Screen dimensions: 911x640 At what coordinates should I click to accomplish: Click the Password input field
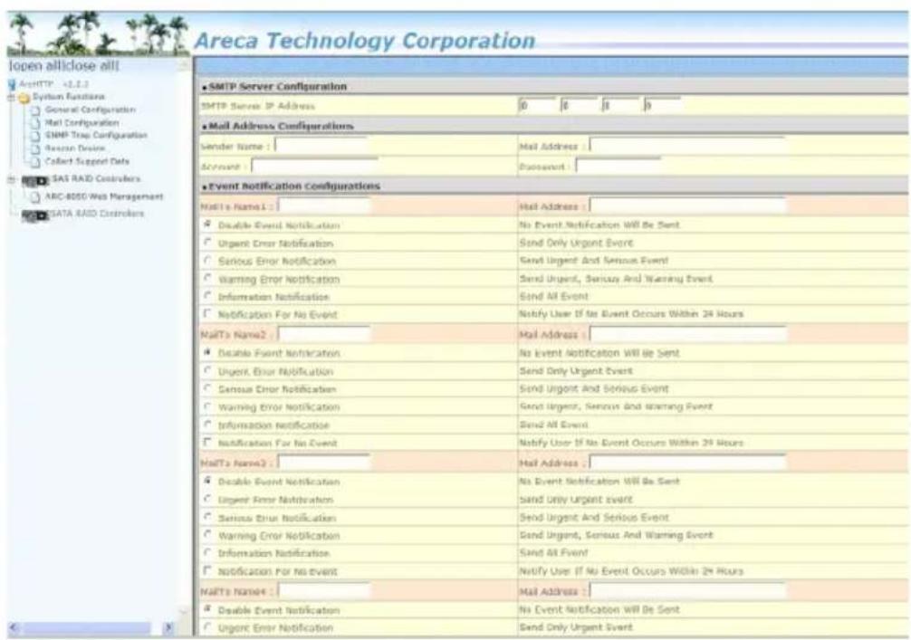(x=619, y=166)
